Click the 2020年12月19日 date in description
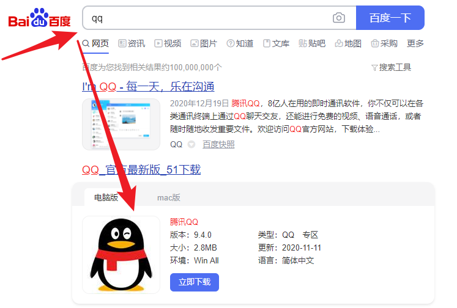457x308 pixels. (199, 103)
